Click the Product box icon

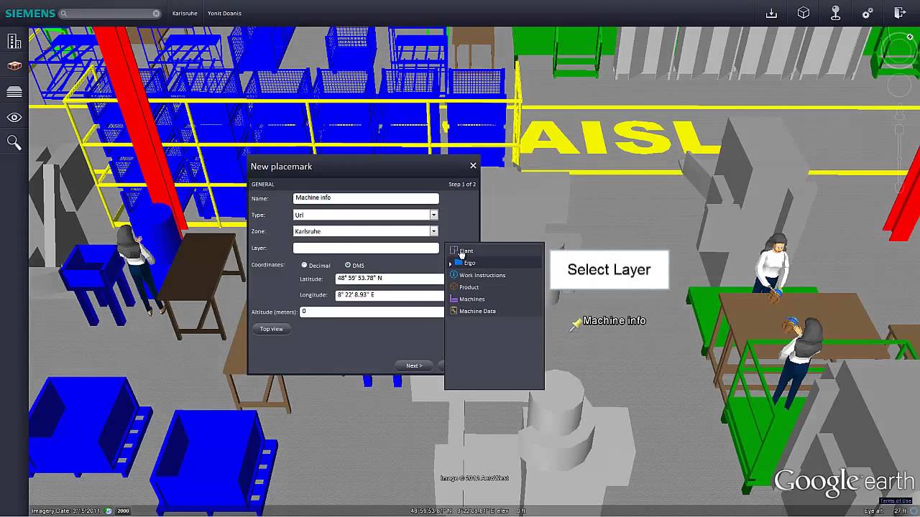coord(454,287)
